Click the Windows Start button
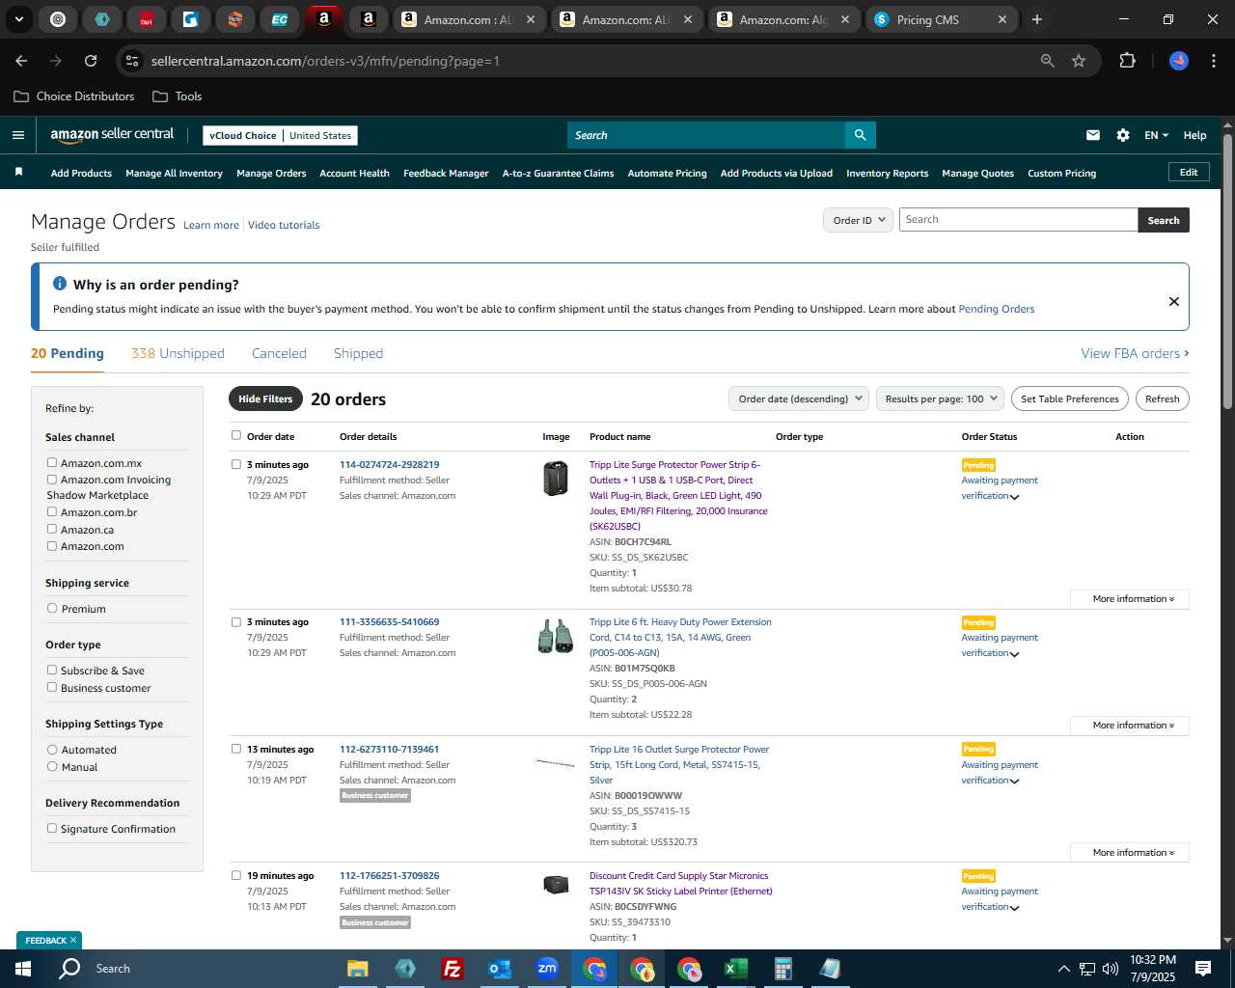 (23, 969)
